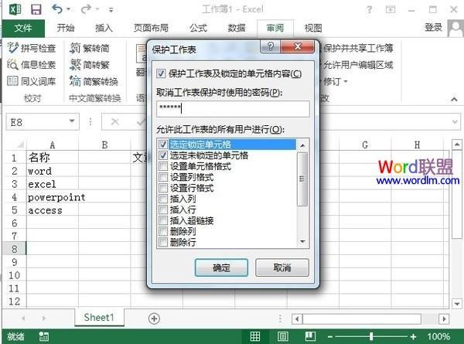The image size is (464, 344).
Task: Undo the last action
Action: pos(56,9)
